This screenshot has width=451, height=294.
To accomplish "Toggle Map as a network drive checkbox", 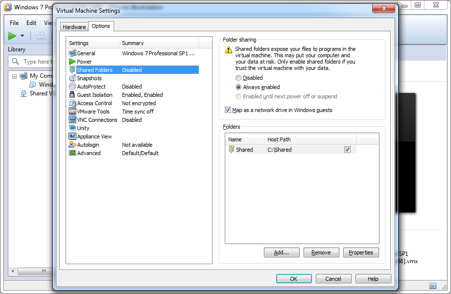I will tap(228, 110).
